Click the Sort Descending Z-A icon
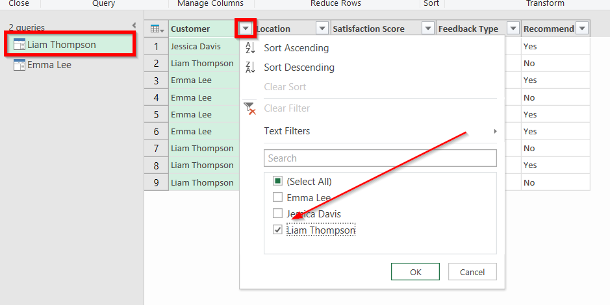 click(x=249, y=67)
